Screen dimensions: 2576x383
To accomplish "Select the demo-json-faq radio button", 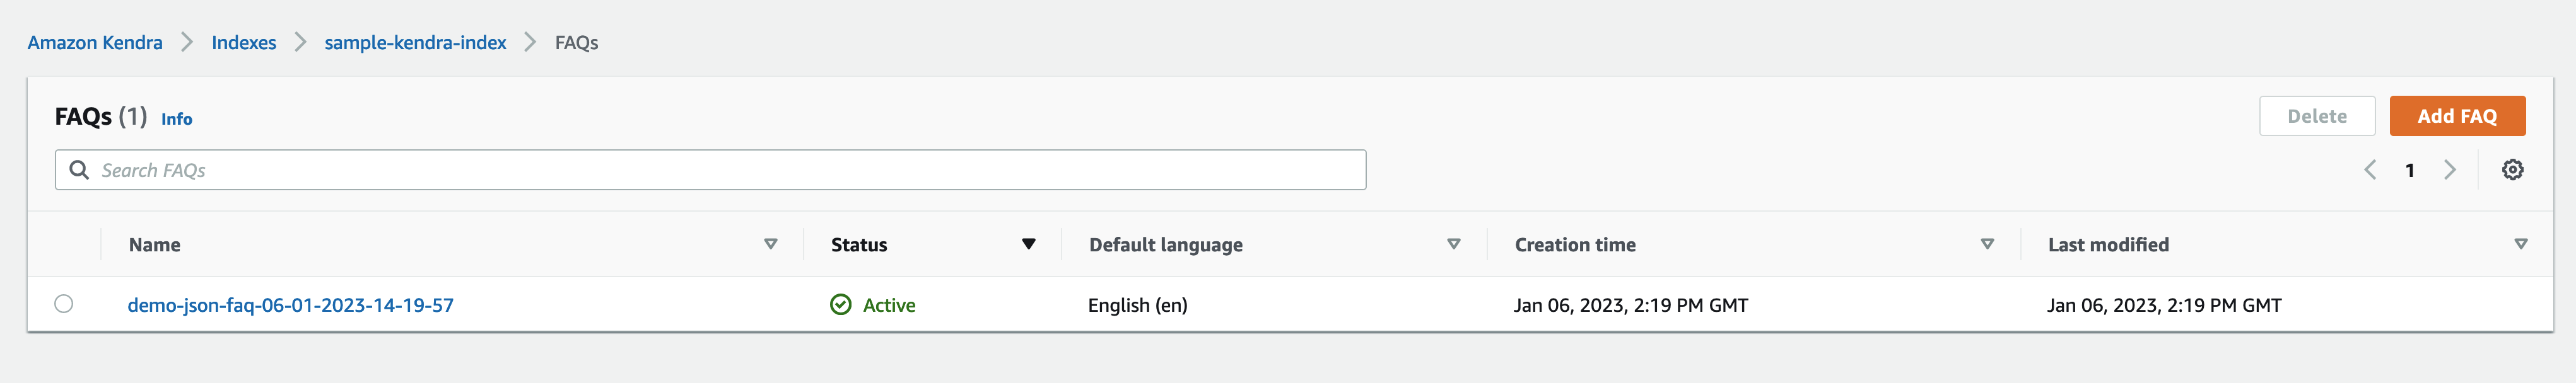I will click(x=64, y=304).
